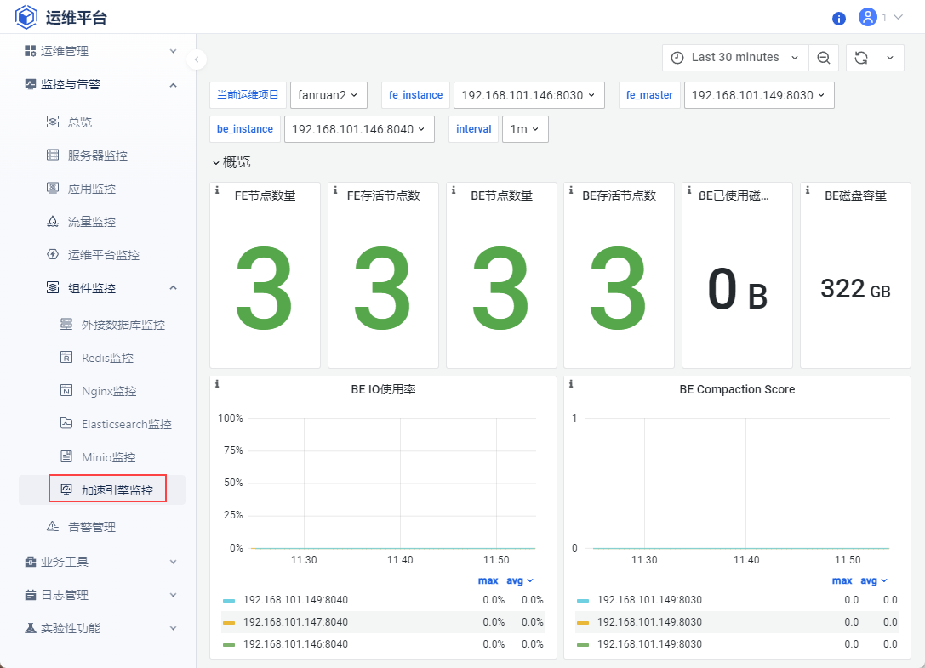This screenshot has width=925, height=668.
Task: Click the info icon on FE节点数量 panel
Action: point(217,190)
